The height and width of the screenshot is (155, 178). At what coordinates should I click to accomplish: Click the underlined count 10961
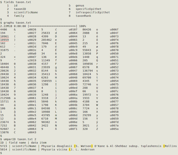coord(4,36)
